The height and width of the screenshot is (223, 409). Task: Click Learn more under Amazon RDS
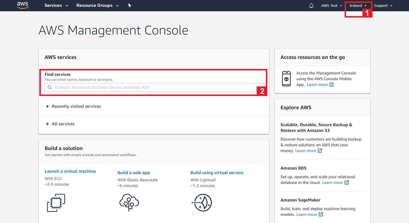(333, 182)
